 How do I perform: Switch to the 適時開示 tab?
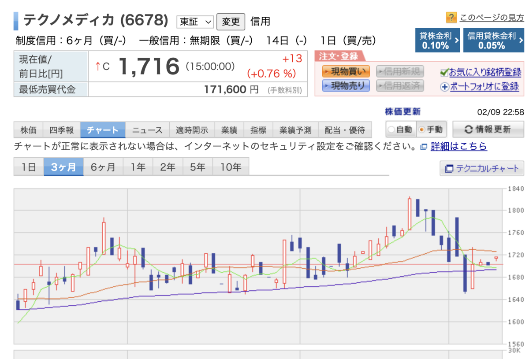coord(192,130)
